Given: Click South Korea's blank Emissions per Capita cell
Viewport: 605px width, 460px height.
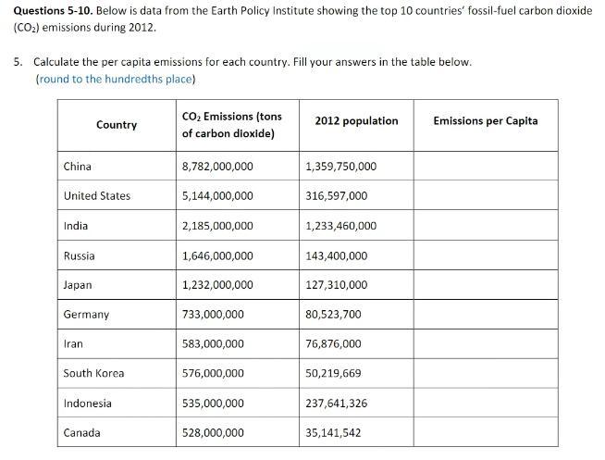Looking at the screenshot, I should [x=485, y=373].
